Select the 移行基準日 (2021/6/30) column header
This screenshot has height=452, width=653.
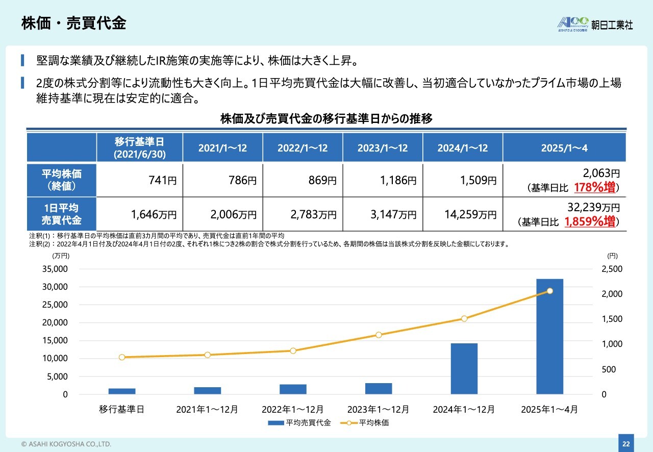click(x=140, y=148)
